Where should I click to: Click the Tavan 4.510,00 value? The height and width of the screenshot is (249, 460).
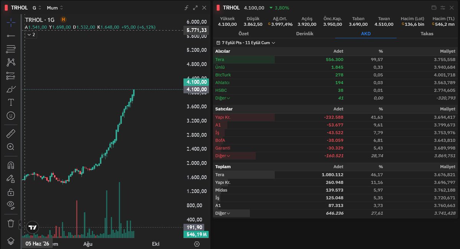pos(384,24)
